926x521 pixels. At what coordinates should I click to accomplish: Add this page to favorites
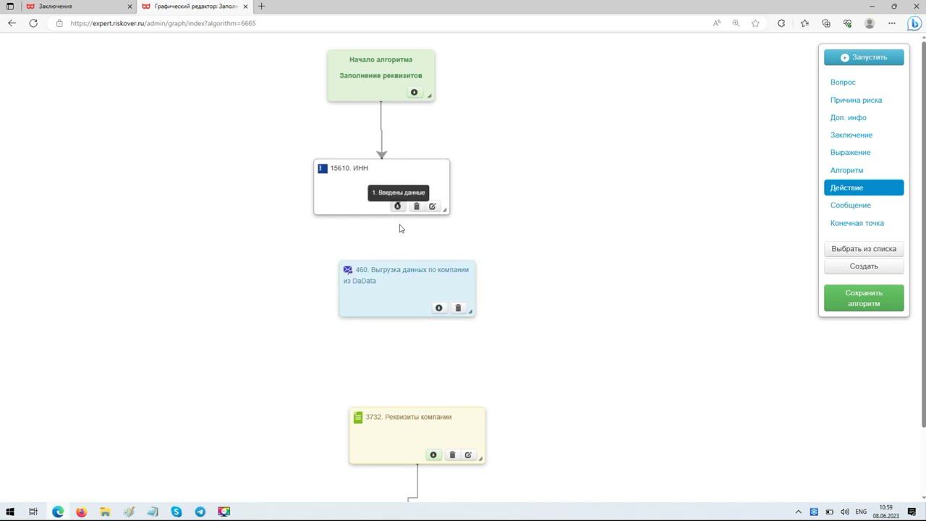[x=755, y=23]
